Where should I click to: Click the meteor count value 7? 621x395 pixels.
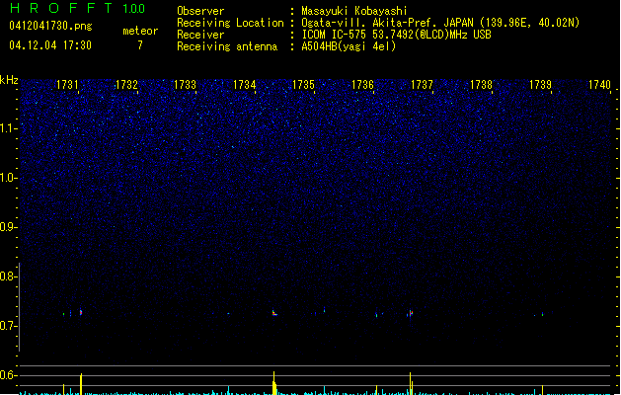[140, 45]
